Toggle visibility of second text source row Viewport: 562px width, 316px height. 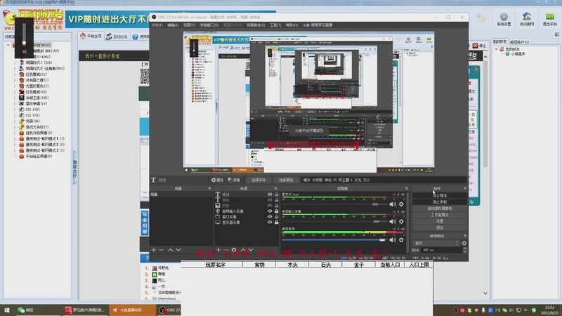[270, 200]
